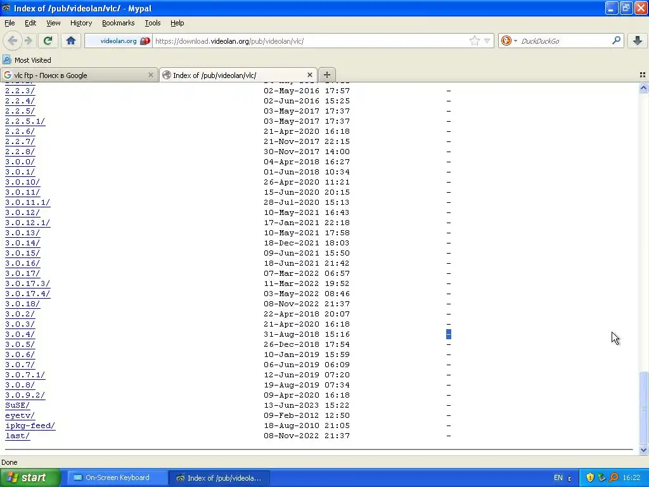Close the 'vlc ftp' Google tab
649x487 pixels.
[x=151, y=75]
